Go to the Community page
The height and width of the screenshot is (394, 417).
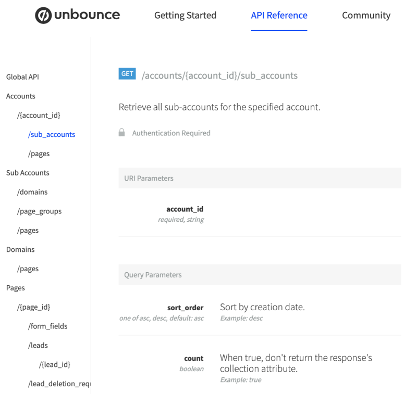366,15
